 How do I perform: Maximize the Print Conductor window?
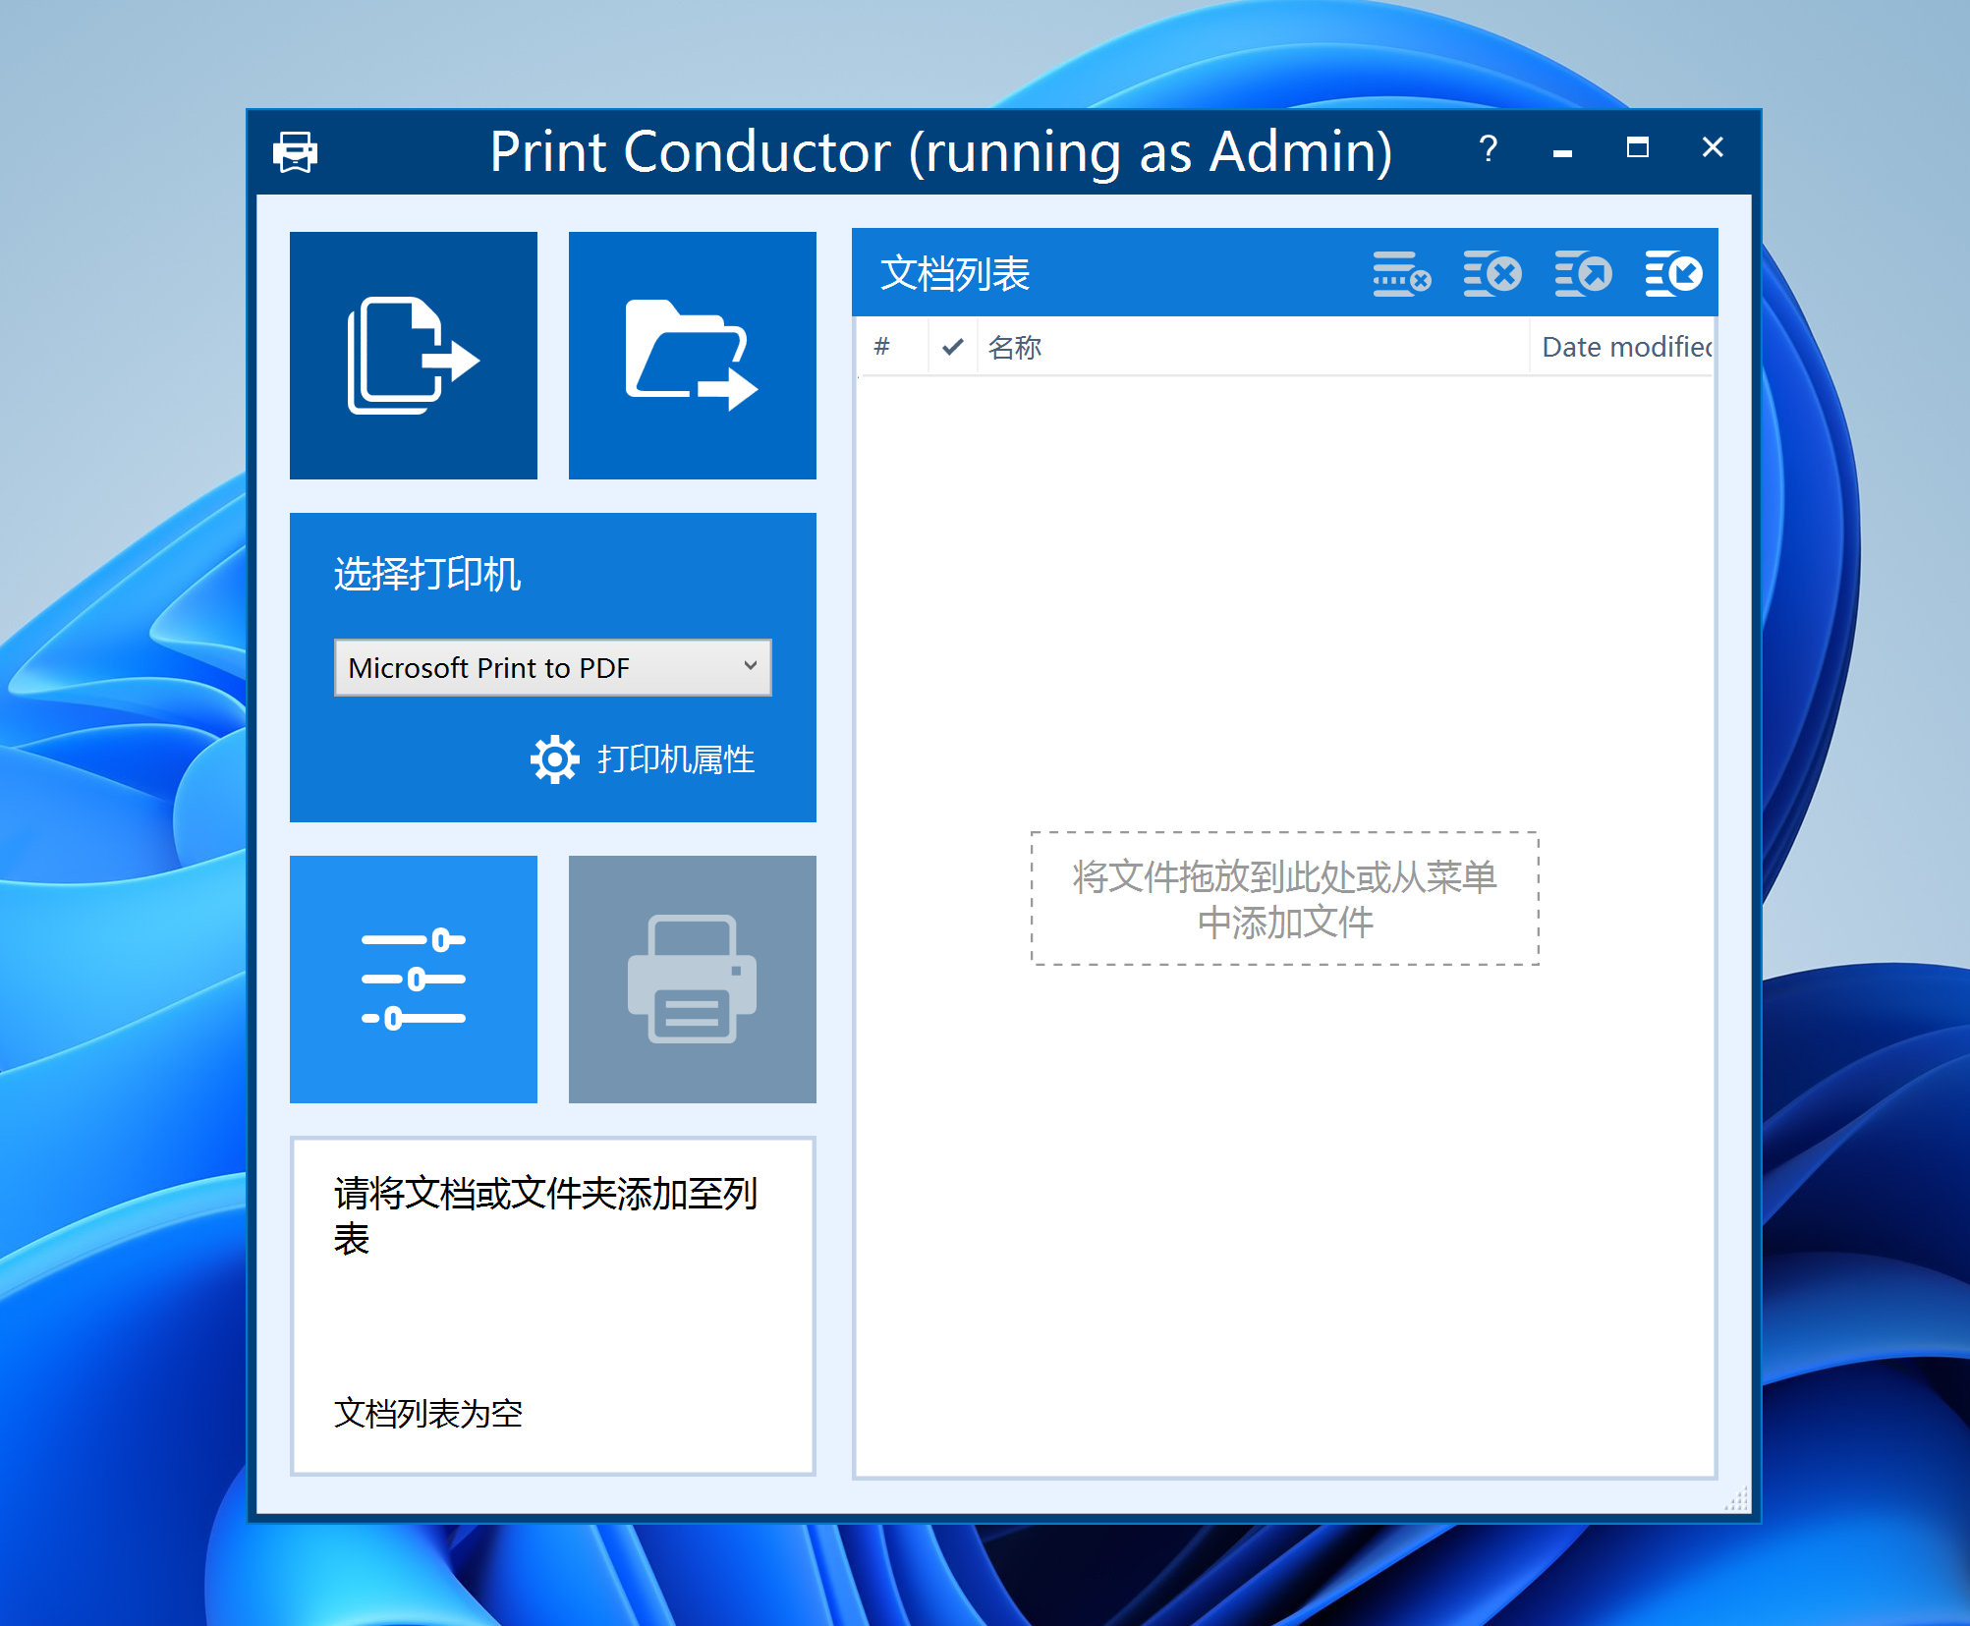click(1637, 149)
